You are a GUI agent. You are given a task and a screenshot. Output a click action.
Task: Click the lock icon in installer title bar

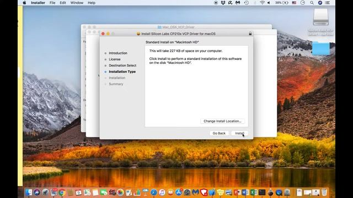250,34
